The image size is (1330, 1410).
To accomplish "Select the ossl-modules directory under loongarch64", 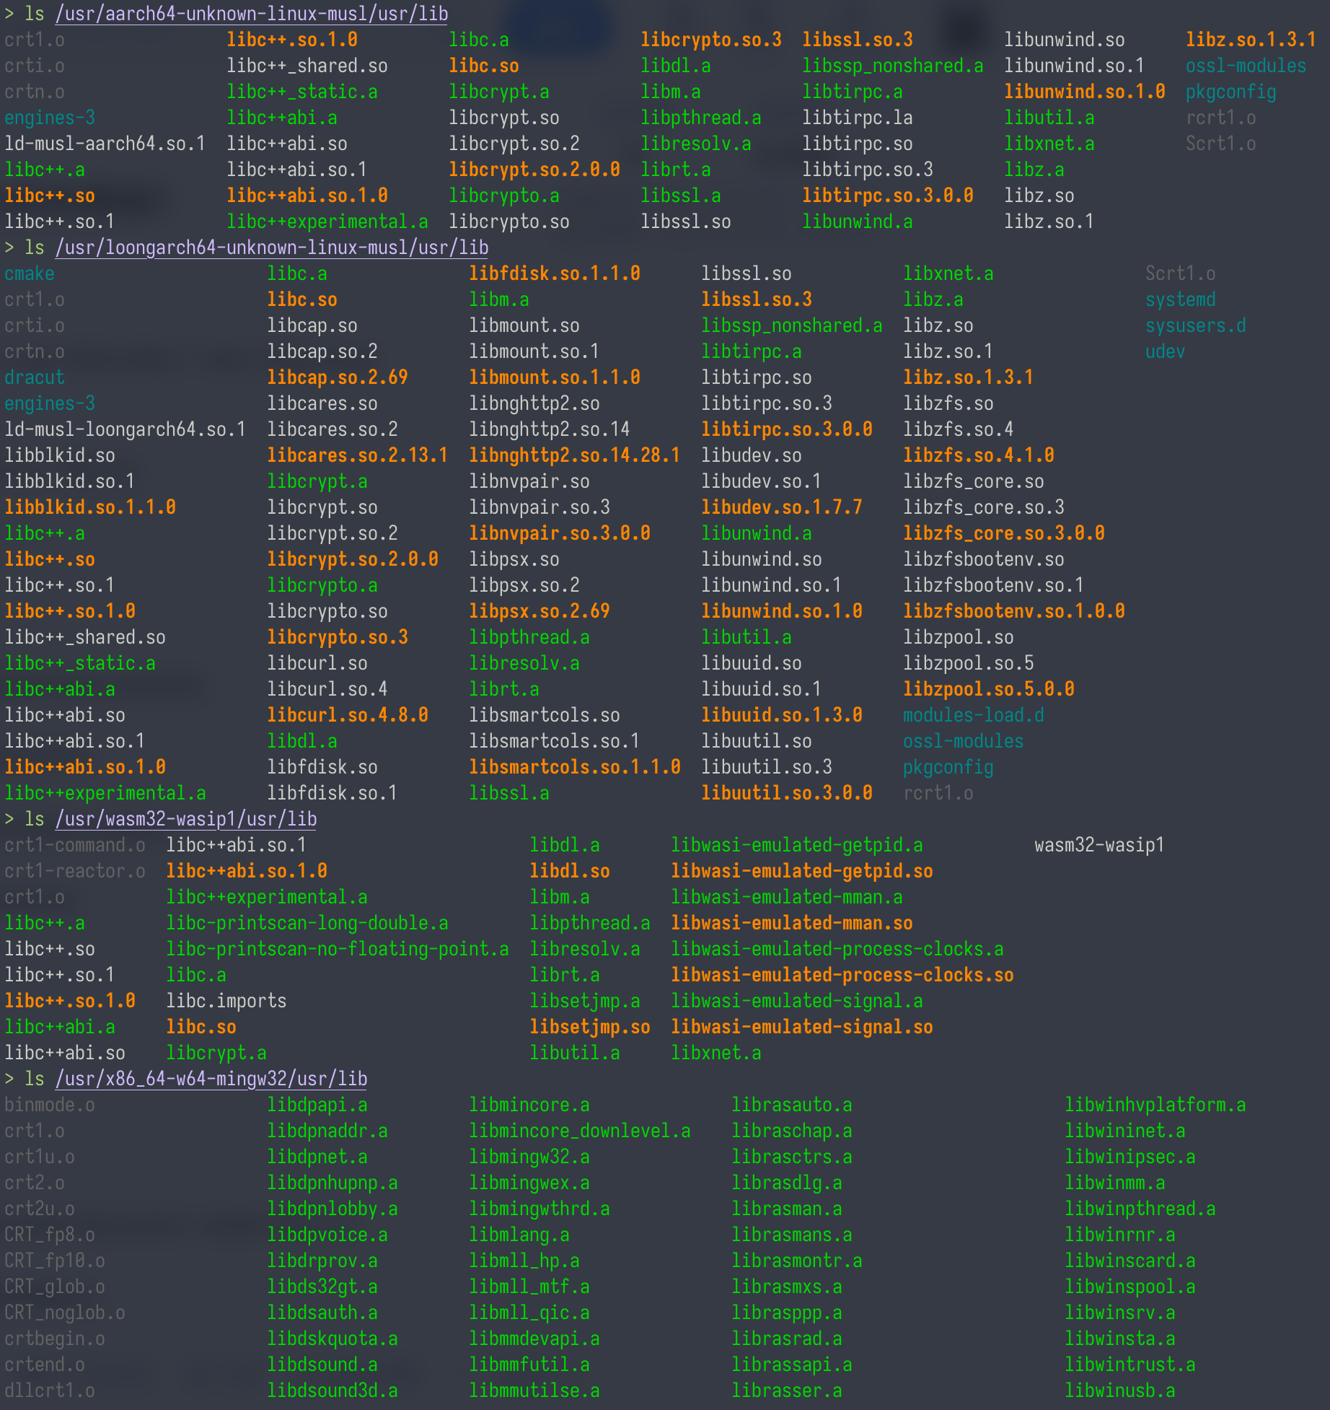I will pyautogui.click(x=963, y=741).
